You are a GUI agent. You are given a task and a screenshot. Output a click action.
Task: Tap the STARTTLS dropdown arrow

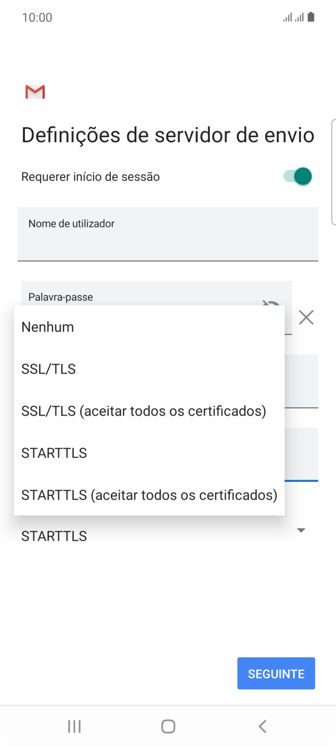coord(300,530)
